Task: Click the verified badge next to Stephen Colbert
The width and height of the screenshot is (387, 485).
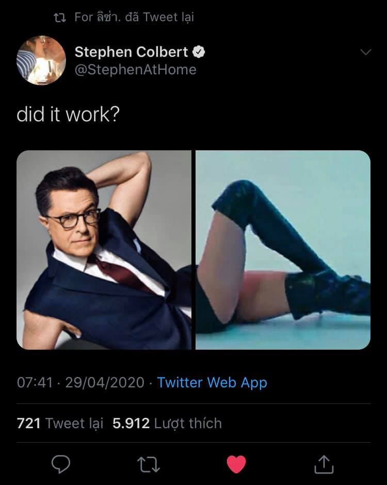Action: click(x=199, y=52)
